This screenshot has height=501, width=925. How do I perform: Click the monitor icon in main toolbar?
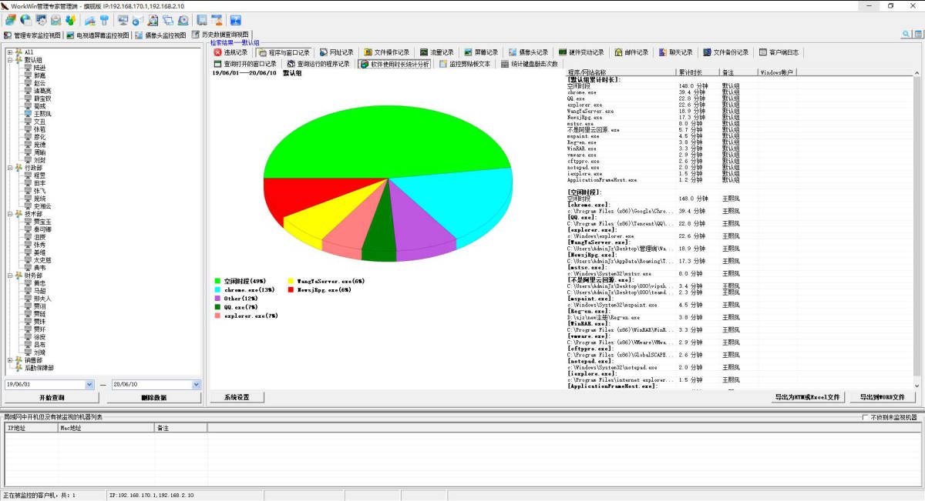click(x=123, y=20)
